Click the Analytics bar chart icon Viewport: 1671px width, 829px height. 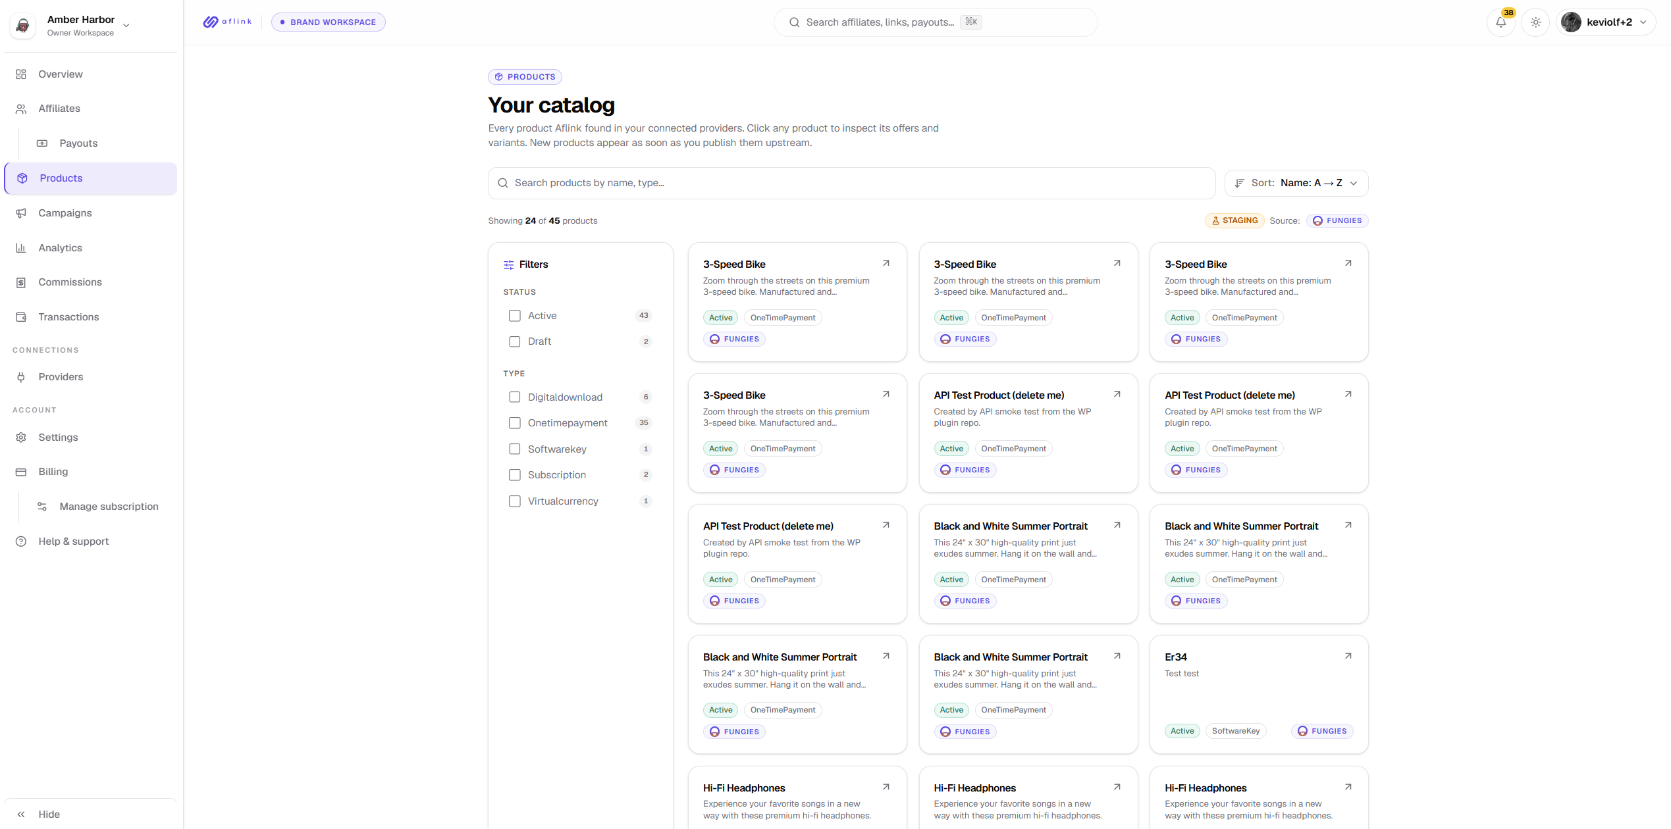click(x=21, y=248)
